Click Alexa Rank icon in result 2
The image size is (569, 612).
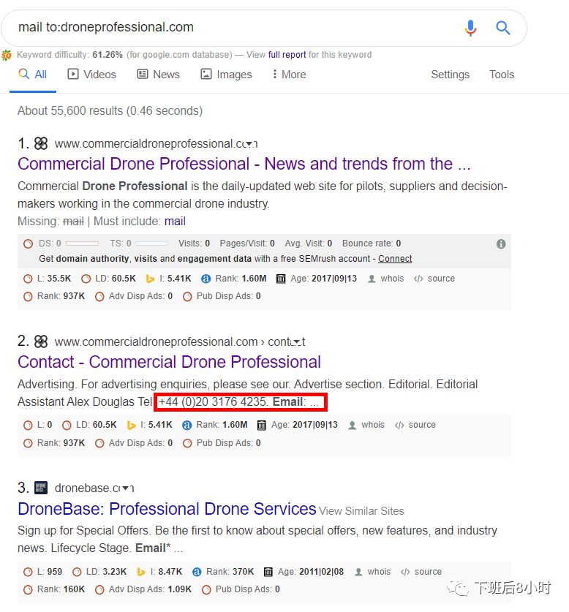tap(186, 425)
